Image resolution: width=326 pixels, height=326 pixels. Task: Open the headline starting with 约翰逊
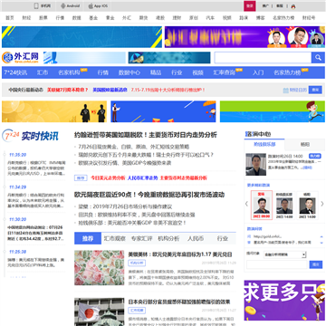146,135
